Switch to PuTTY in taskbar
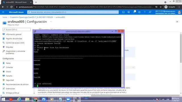182x102 pixels. click(77, 99)
